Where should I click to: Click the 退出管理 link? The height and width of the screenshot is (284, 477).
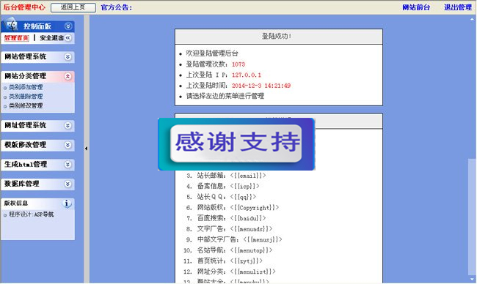[x=458, y=7]
